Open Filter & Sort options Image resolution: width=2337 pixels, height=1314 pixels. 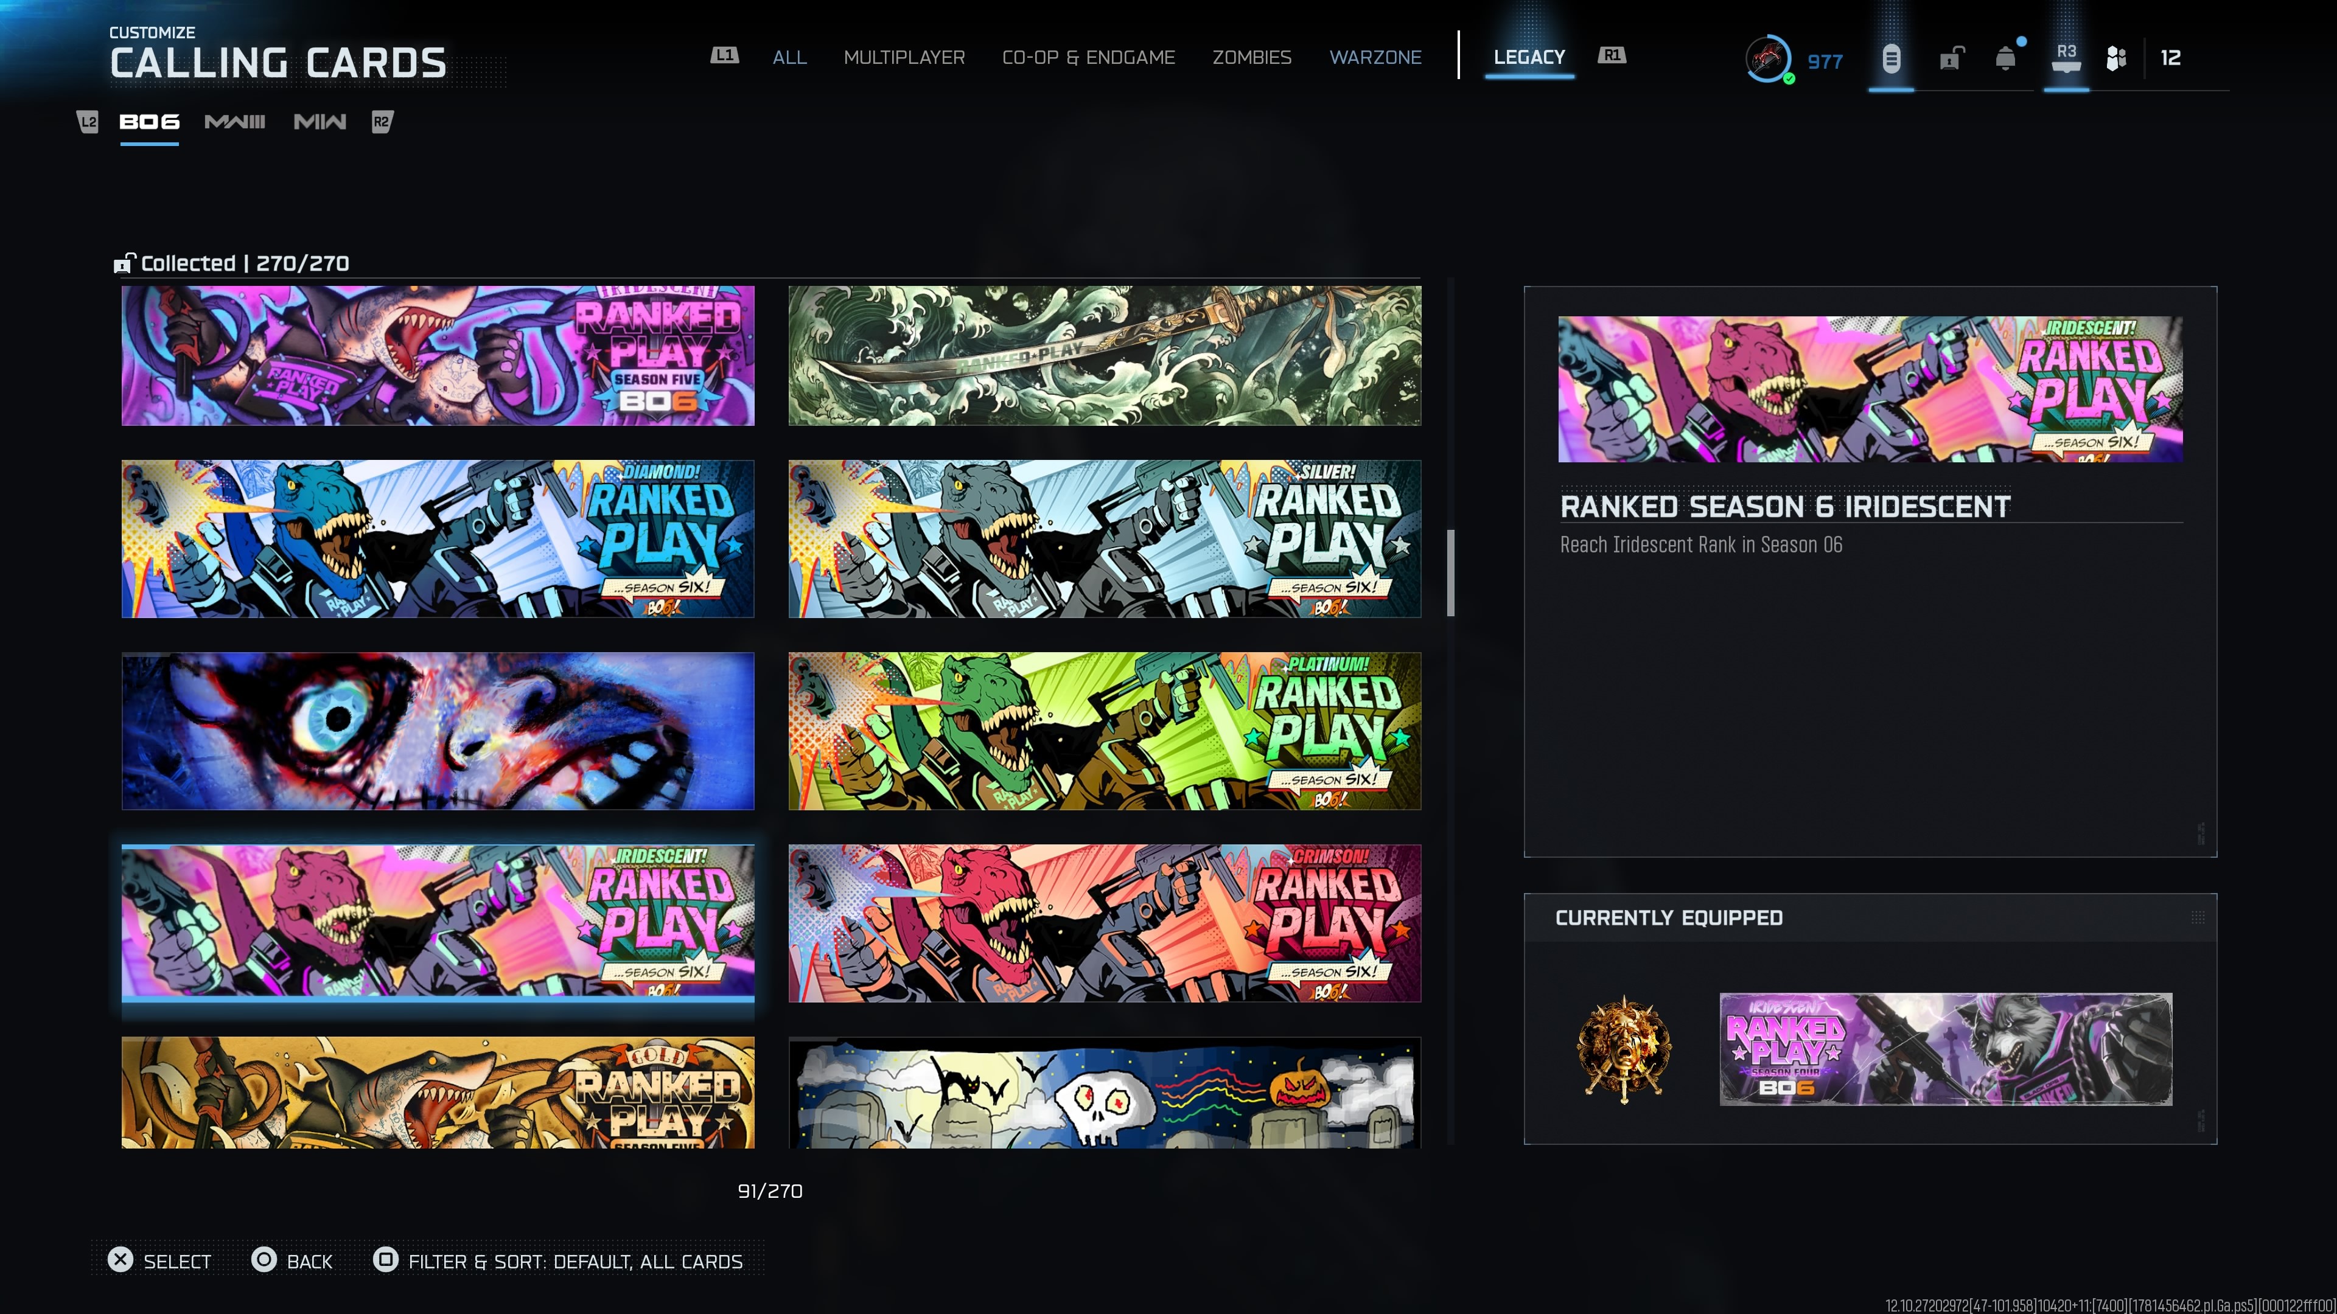click(558, 1260)
